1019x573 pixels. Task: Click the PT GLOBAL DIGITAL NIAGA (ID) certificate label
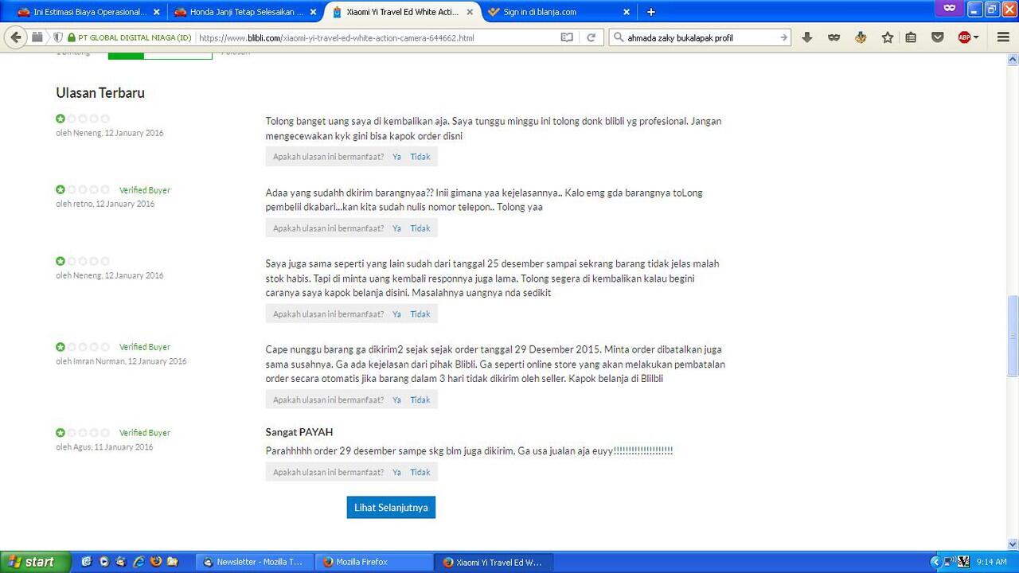(x=135, y=37)
